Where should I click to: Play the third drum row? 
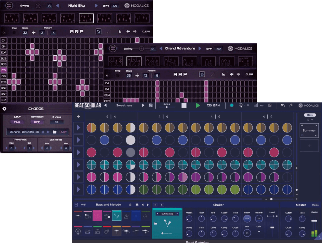(78, 153)
